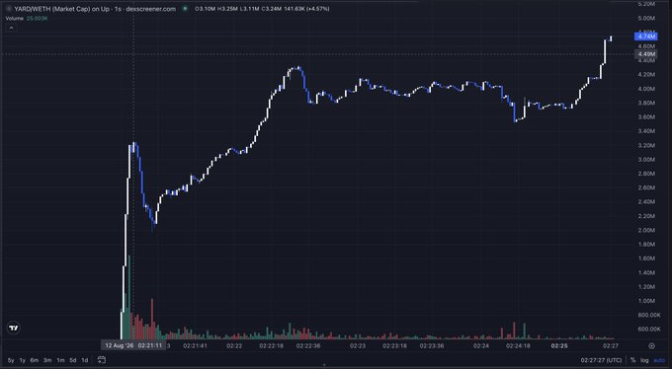Select the 1y time range
672x369 pixels.
[x=23, y=360]
